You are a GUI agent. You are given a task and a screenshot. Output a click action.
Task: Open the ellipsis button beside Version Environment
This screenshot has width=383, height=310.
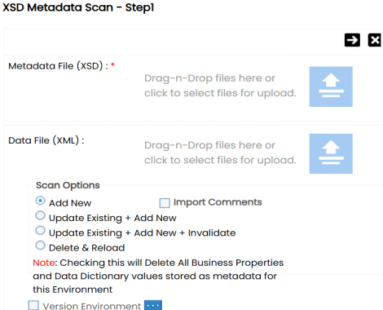[x=153, y=305]
